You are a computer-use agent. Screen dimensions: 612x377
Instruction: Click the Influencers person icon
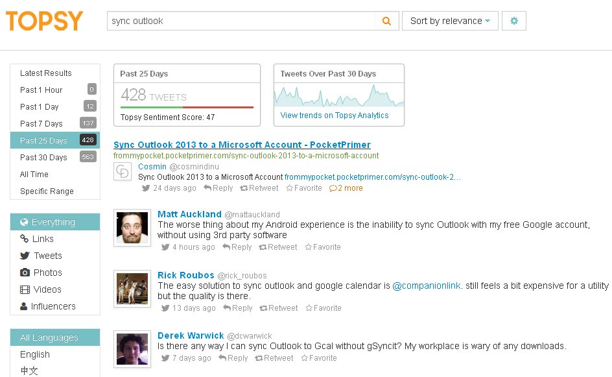click(x=24, y=306)
